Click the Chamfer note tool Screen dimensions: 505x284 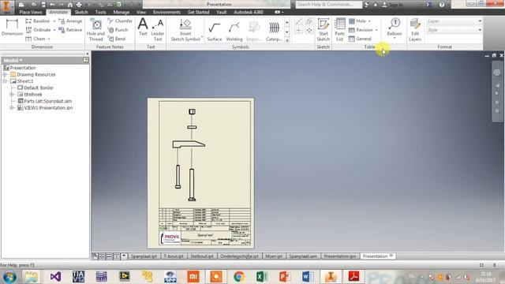click(120, 21)
